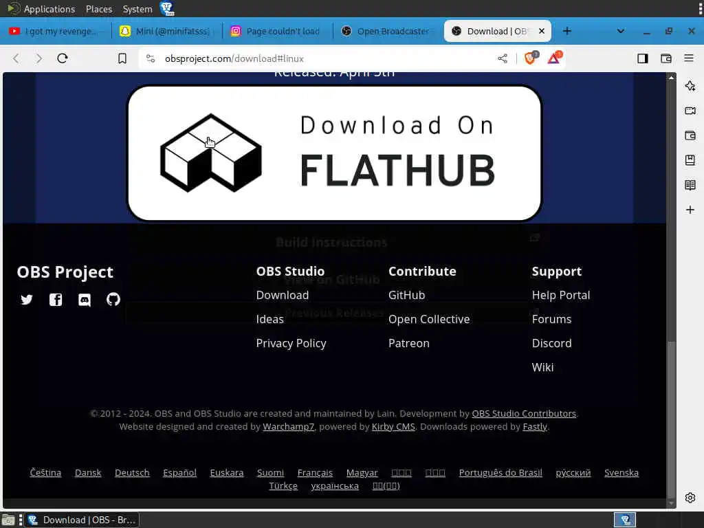The width and height of the screenshot is (704, 528).
Task: Open the GitHub link under Contribute
Action: point(407,295)
